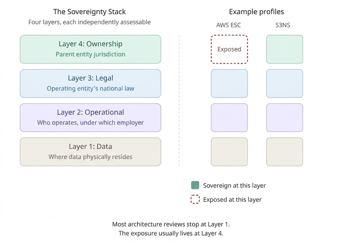Click the Layer 4: Ownership box
Screen dimensions: 342x242
pyautogui.click(x=91, y=49)
